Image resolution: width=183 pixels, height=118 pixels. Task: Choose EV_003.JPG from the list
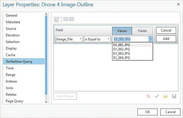tap(122, 54)
